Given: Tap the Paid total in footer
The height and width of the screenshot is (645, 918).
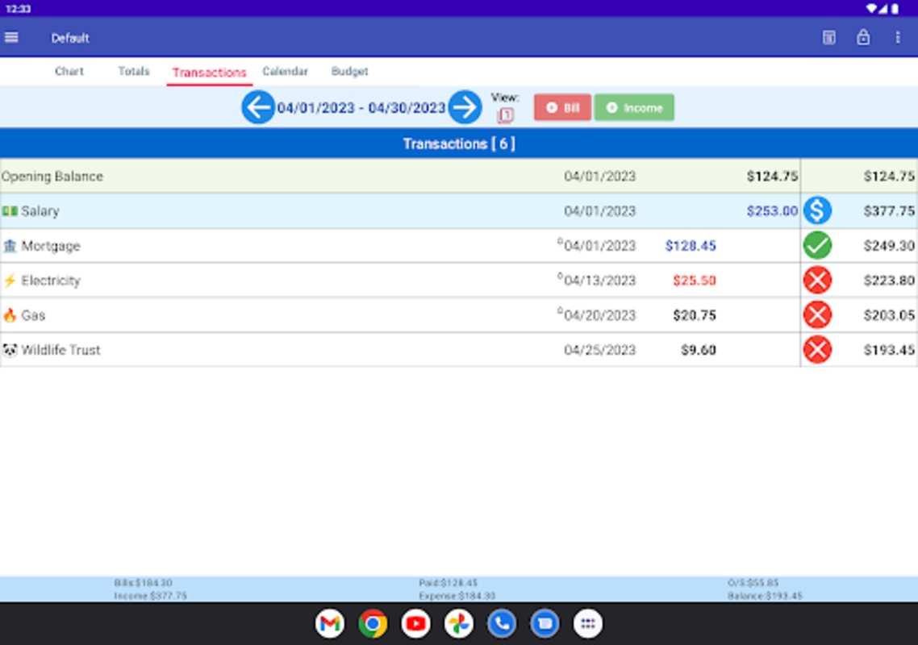Looking at the screenshot, I should [x=448, y=583].
